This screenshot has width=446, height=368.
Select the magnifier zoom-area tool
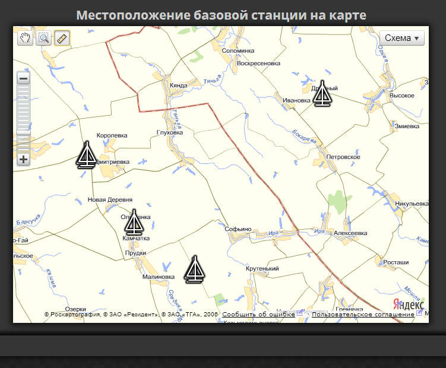point(43,38)
